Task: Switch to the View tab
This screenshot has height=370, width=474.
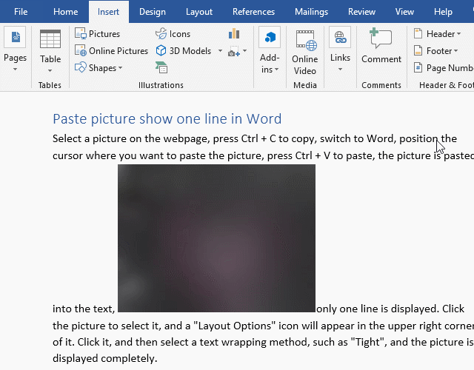Action: click(404, 12)
